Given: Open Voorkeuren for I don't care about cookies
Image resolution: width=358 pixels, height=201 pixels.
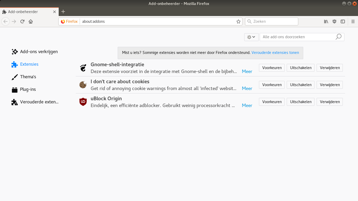Looking at the screenshot, I should tap(272, 85).
